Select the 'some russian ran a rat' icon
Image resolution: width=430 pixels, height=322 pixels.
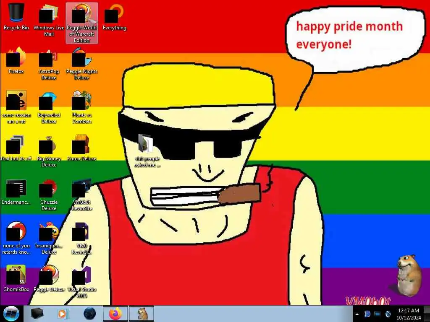tap(16, 107)
